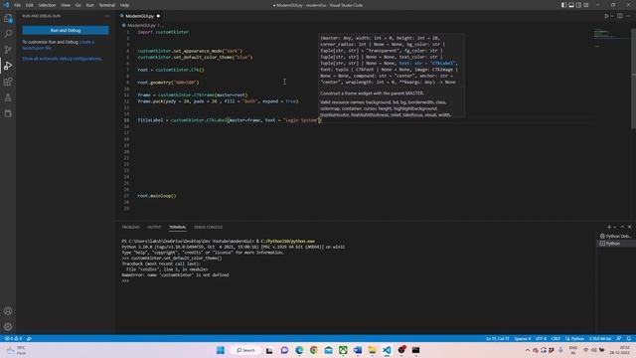Click the ModernGUI.py breadcrumb item

click(141, 25)
